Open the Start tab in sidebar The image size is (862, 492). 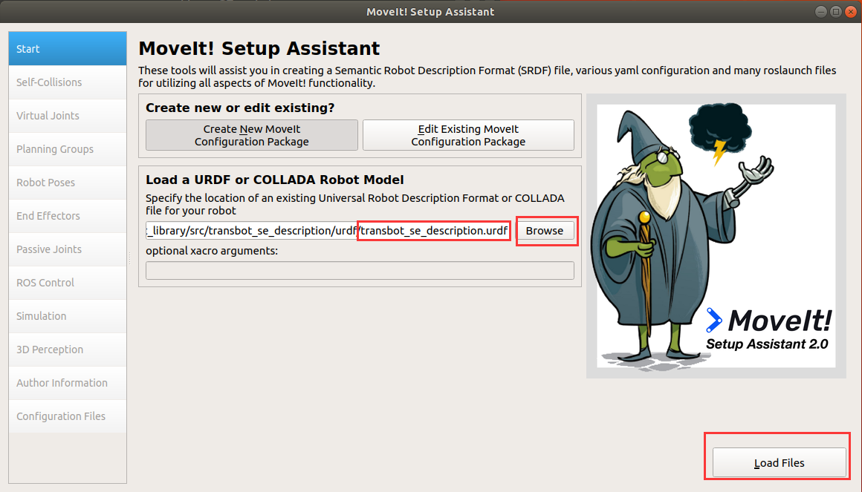point(68,49)
